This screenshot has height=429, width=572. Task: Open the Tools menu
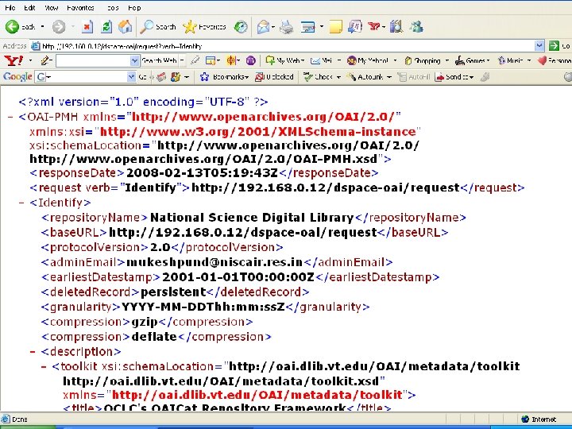tap(113, 8)
